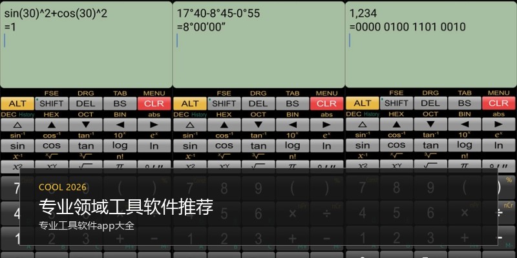Select ln key on 17°40 calculator
Viewport: 517px width, 258px height.
(x=326, y=146)
